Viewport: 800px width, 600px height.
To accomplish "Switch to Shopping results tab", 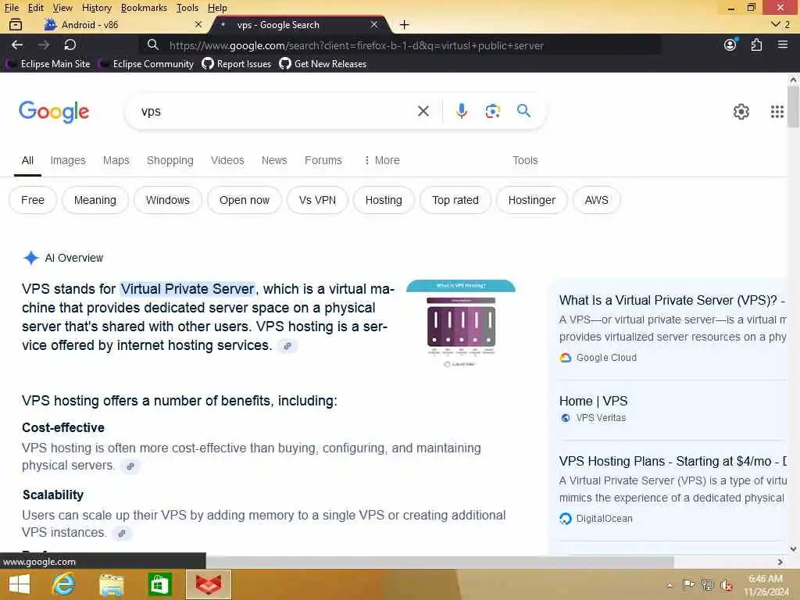I will pos(170,160).
